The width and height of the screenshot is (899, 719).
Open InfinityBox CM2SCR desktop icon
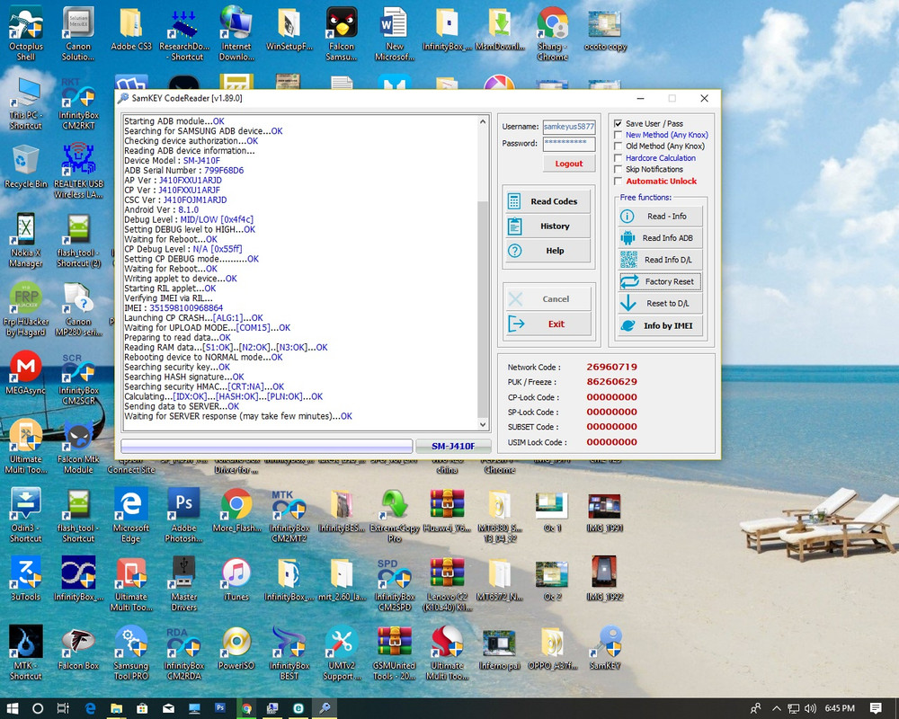78,378
